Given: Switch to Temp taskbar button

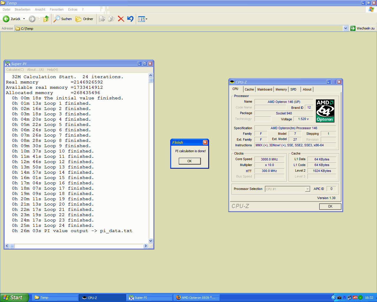Looking at the screenshot, I should click(55, 298).
